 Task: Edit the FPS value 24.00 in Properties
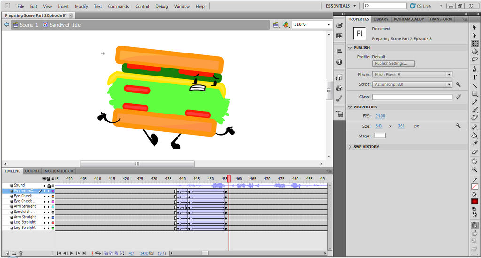coord(380,116)
